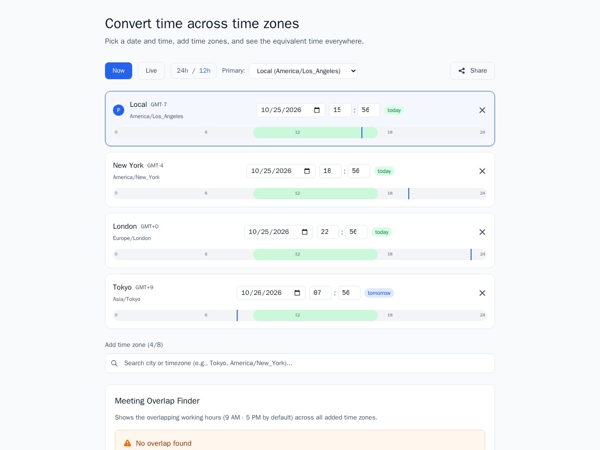The image size is (600, 450).
Task: Click the Local hour field showing 15
Action: [x=340, y=110]
